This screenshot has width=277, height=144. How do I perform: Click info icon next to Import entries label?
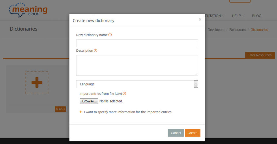coord(124,93)
